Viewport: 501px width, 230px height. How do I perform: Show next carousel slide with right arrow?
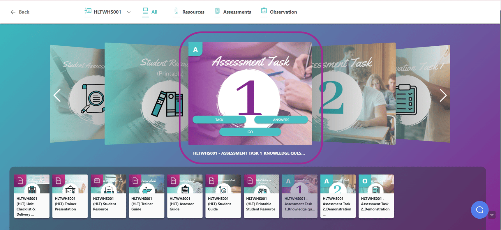point(443,95)
